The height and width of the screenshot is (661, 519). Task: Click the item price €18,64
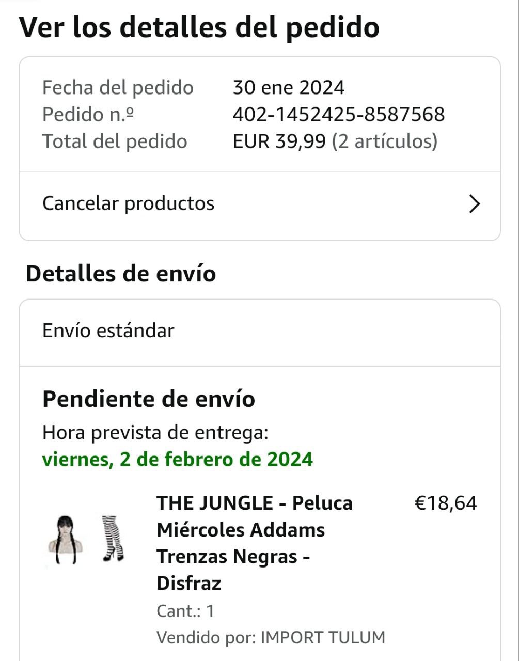tap(446, 503)
